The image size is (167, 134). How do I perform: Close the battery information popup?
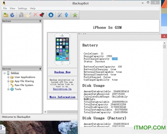point(164,36)
